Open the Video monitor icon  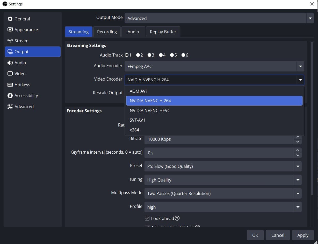(10, 74)
